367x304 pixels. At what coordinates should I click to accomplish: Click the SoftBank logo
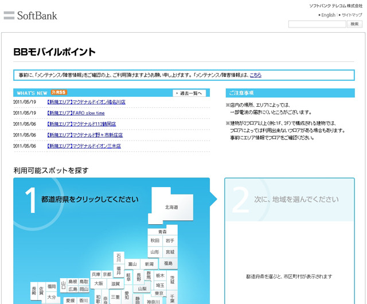30,15
